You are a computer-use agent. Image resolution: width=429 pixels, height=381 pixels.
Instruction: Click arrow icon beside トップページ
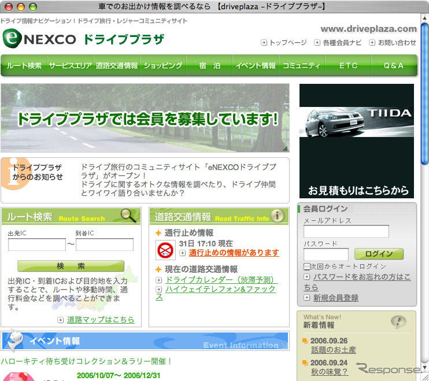(264, 43)
